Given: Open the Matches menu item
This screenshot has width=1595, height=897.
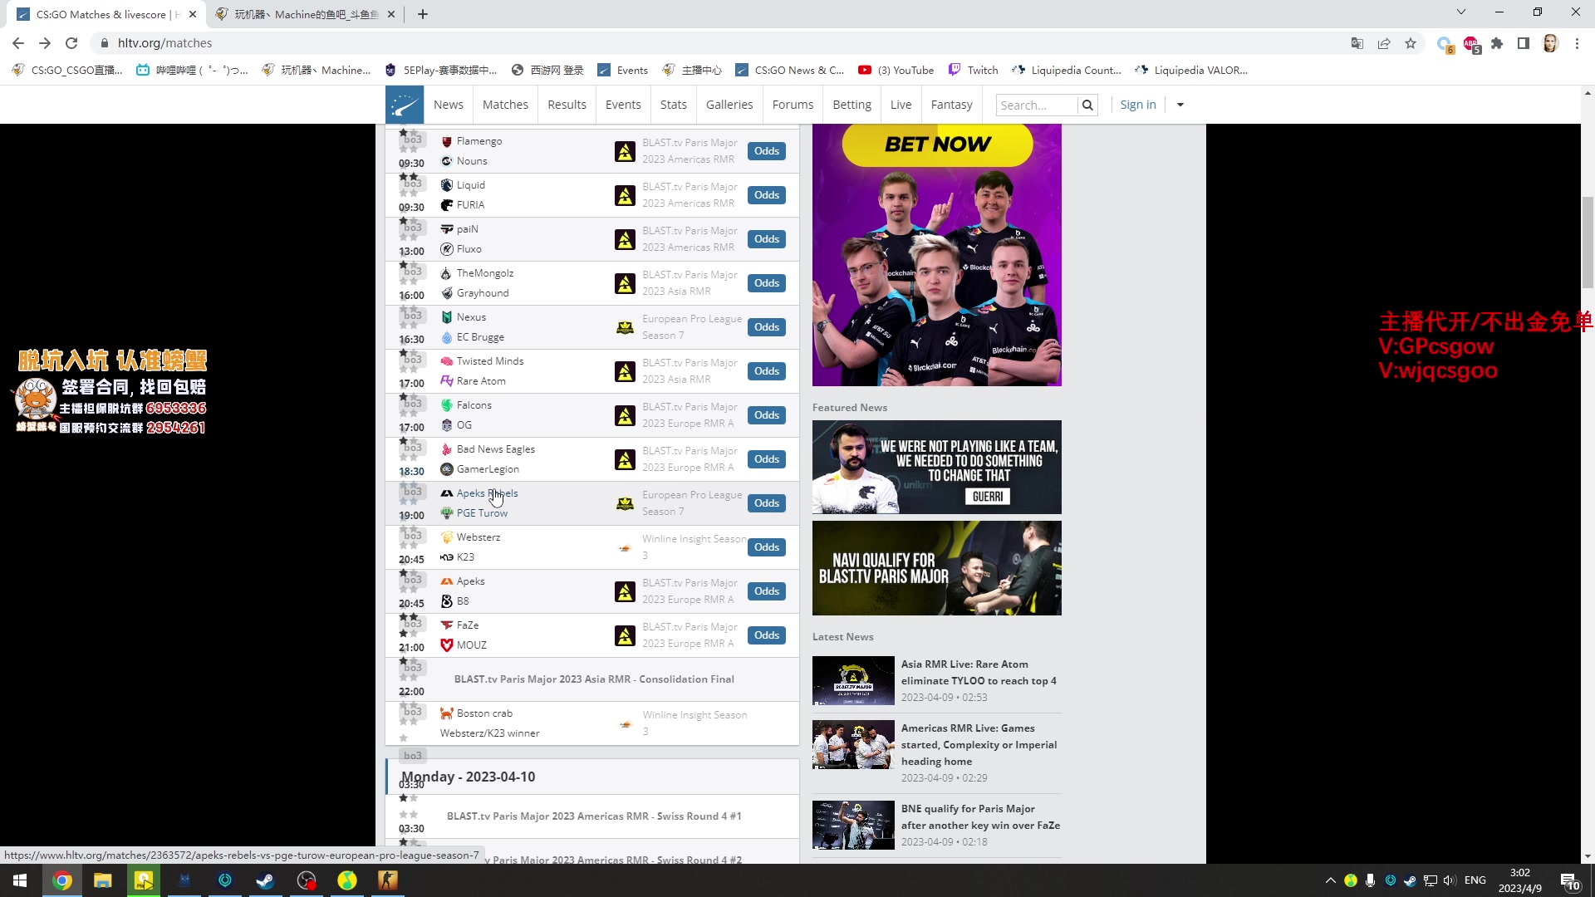Looking at the screenshot, I should (505, 105).
